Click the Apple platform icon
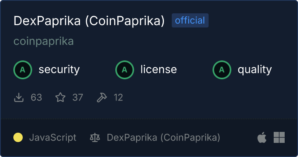The height and width of the screenshot is (157, 298). click(x=262, y=137)
